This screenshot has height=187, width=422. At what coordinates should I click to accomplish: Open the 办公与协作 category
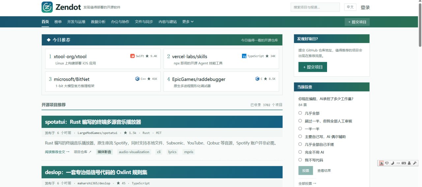[x=120, y=22]
